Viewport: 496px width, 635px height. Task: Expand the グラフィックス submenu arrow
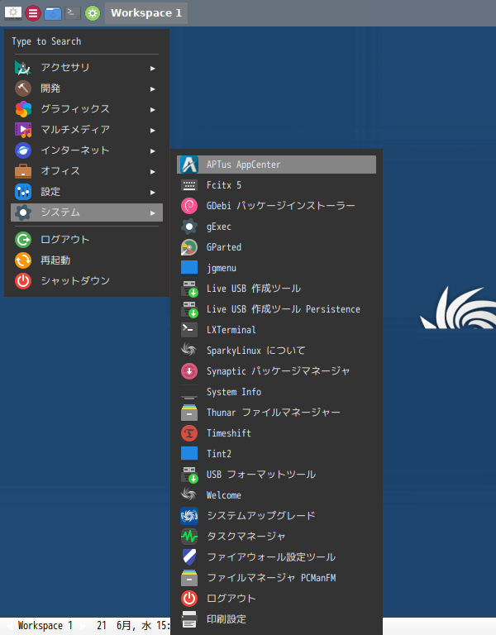point(153,109)
